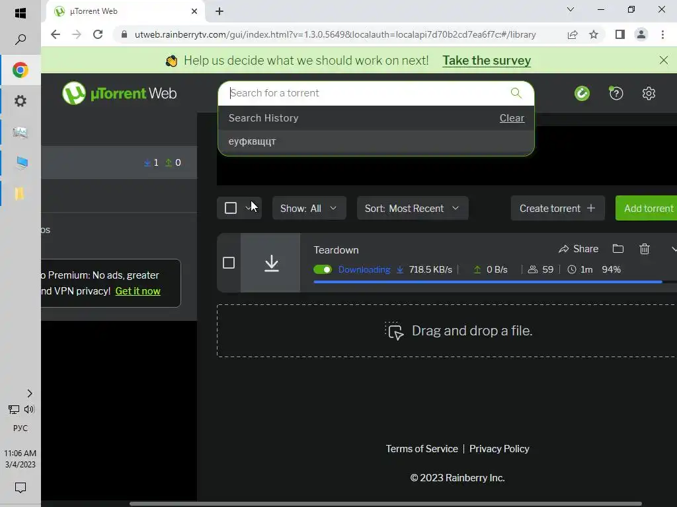Click the search magnifier icon in torrent search
The image size is (677, 507).
pyautogui.click(x=516, y=92)
